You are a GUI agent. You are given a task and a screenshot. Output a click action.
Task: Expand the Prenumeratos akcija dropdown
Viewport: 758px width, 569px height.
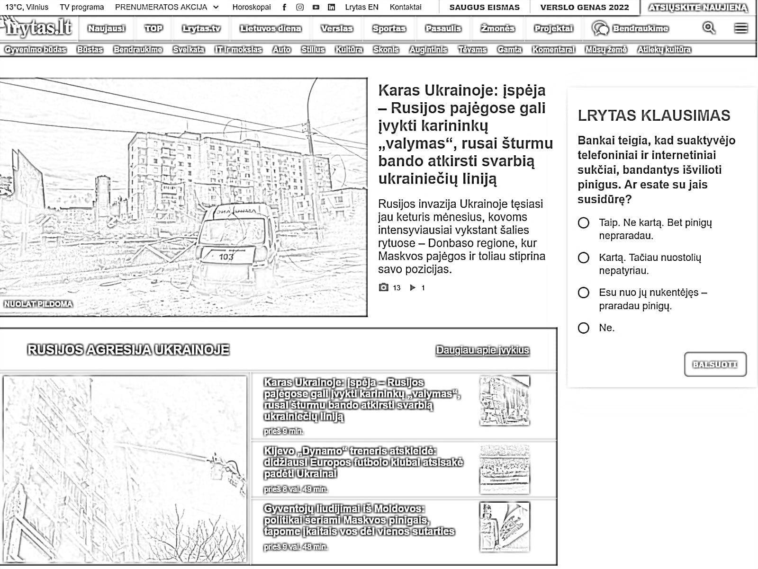pos(216,7)
